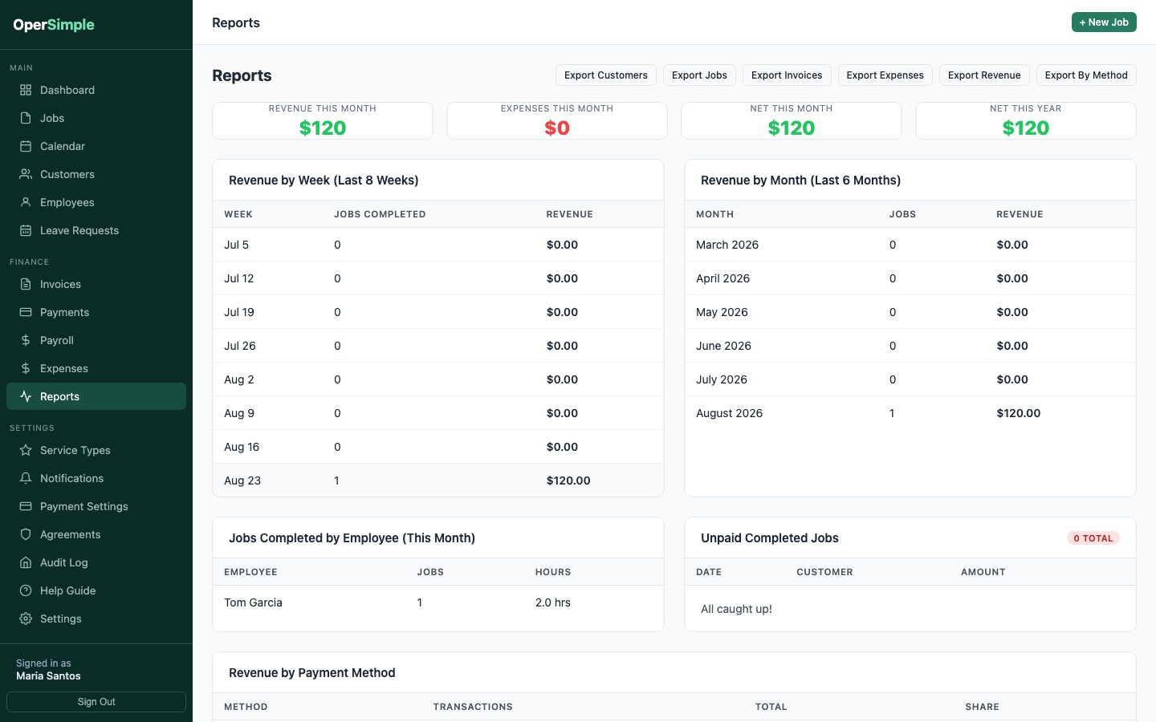Click the $120.00 August 2026 revenue
The width and height of the screenshot is (1156, 722).
point(1019,413)
